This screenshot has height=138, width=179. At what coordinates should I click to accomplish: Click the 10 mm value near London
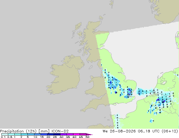tap(128, 97)
